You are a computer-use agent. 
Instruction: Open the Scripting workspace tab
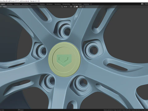pos(86,4)
